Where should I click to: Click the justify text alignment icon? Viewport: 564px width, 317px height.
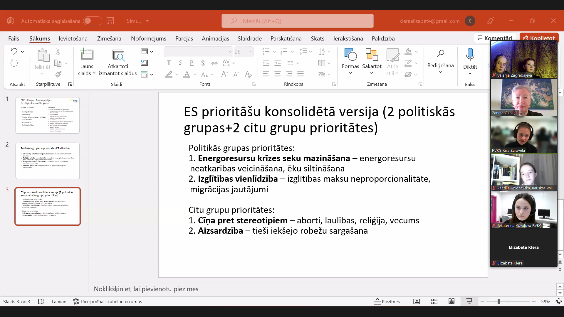[301, 75]
